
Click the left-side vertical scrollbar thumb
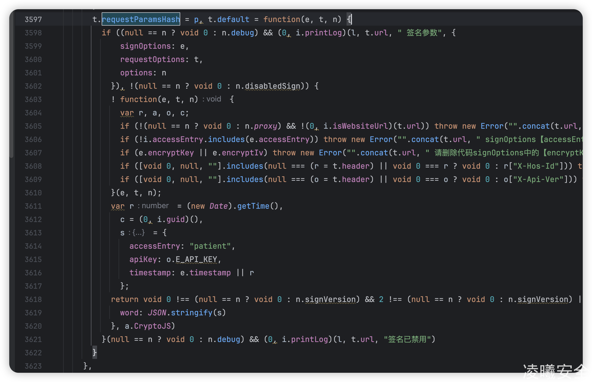11,85
